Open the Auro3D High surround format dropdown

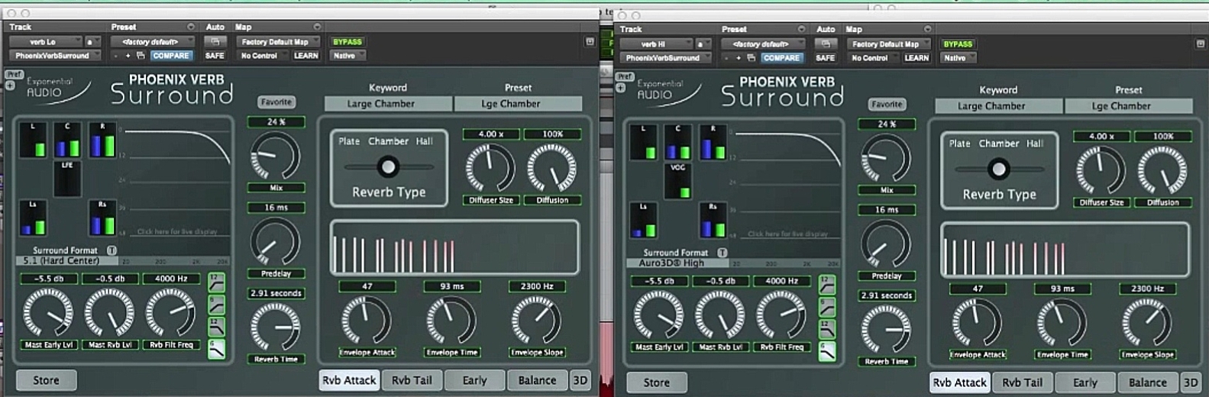pyautogui.click(x=672, y=263)
